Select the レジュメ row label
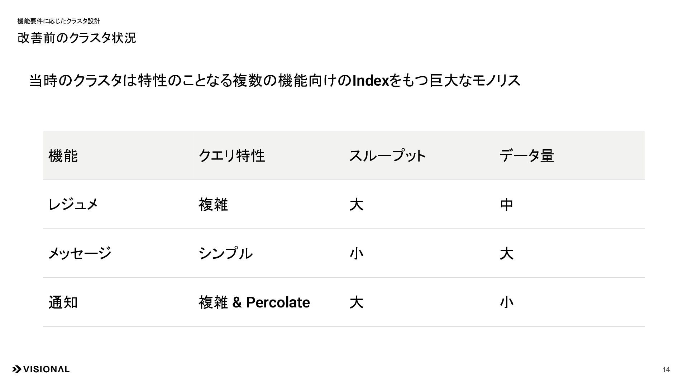Screen dimensions: 688x387 (x=73, y=205)
